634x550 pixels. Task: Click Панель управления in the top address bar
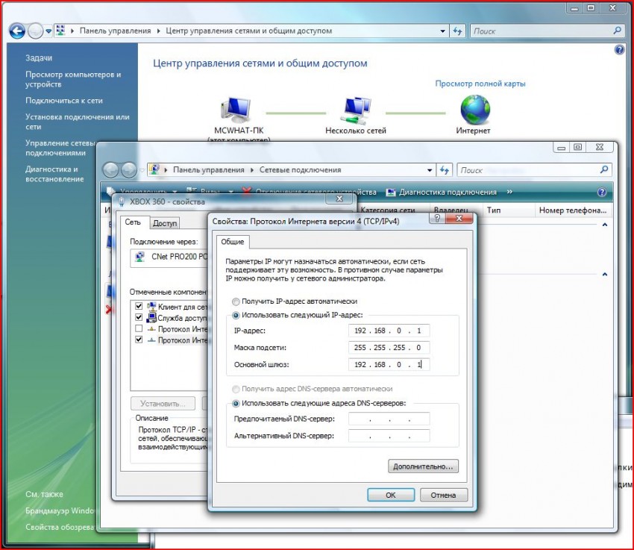[x=115, y=31]
